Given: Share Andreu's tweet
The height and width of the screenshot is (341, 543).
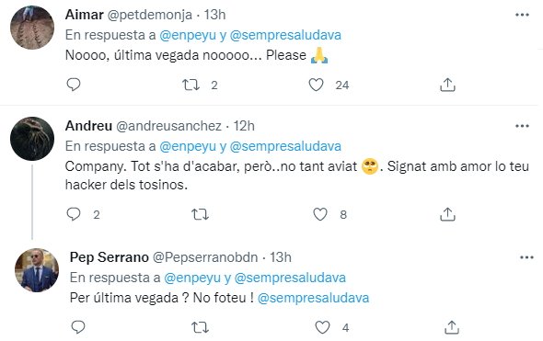Looking at the screenshot, I should tap(447, 214).
